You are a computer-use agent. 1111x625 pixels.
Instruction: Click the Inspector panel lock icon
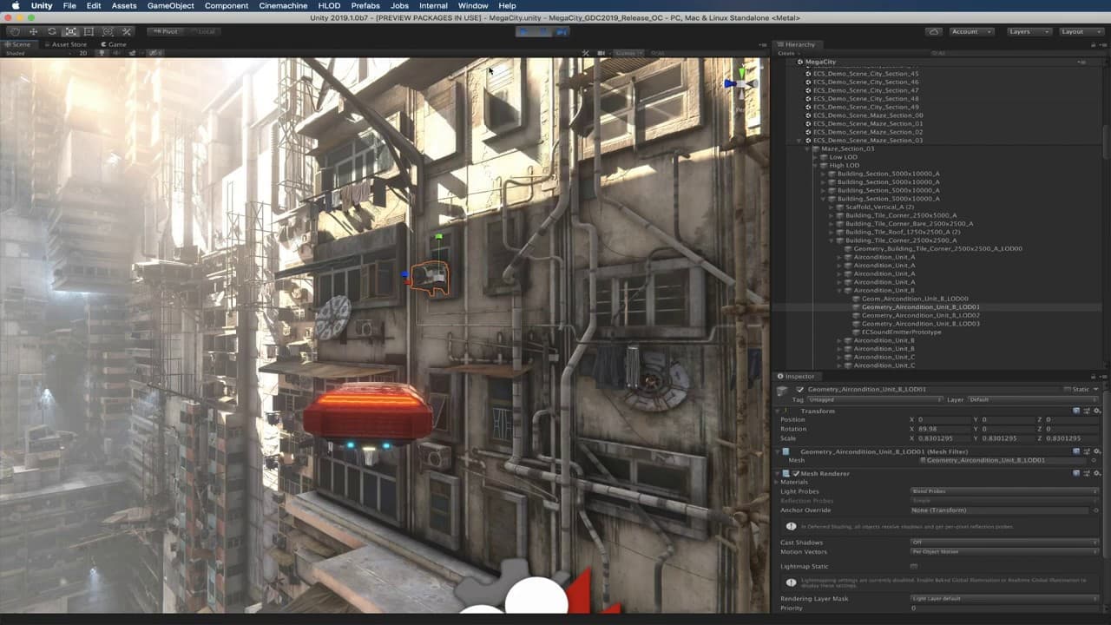pos(1092,376)
